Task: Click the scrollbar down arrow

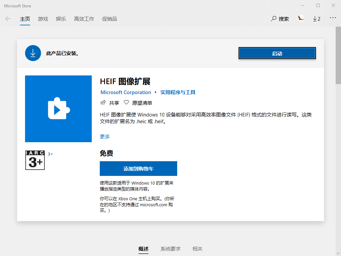Action: coord(338,253)
